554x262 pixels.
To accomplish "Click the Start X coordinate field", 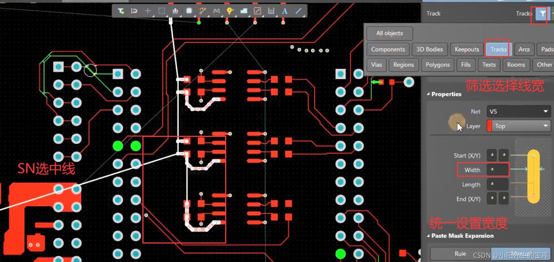I will pos(491,155).
